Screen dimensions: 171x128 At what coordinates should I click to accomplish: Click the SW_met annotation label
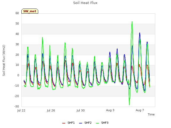pyautogui.click(x=30, y=11)
